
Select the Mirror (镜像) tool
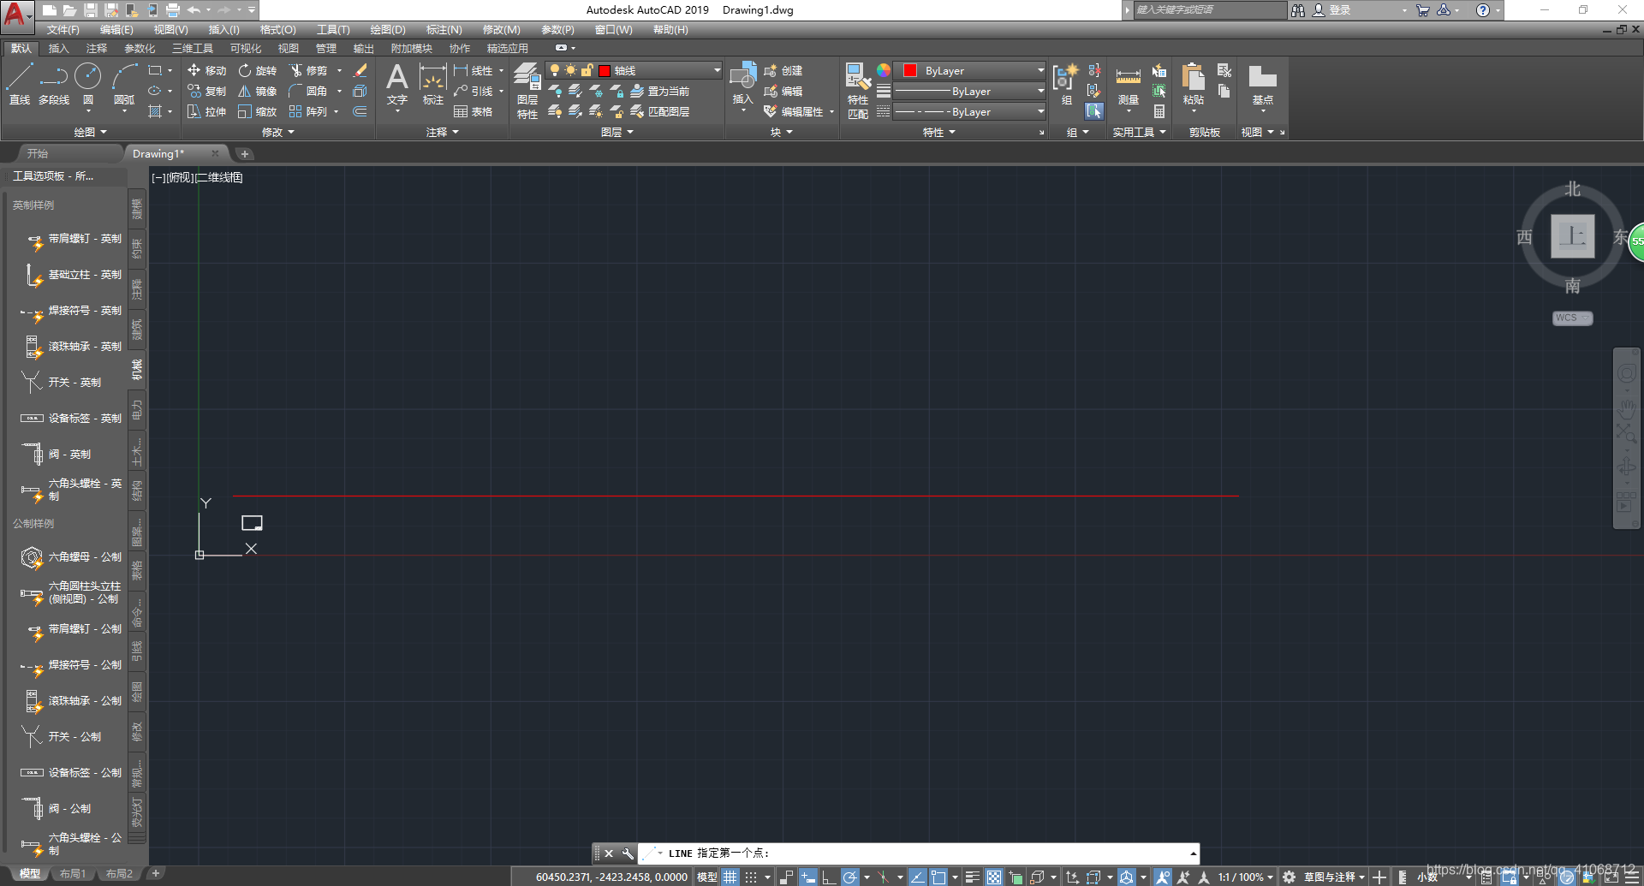pos(258,91)
